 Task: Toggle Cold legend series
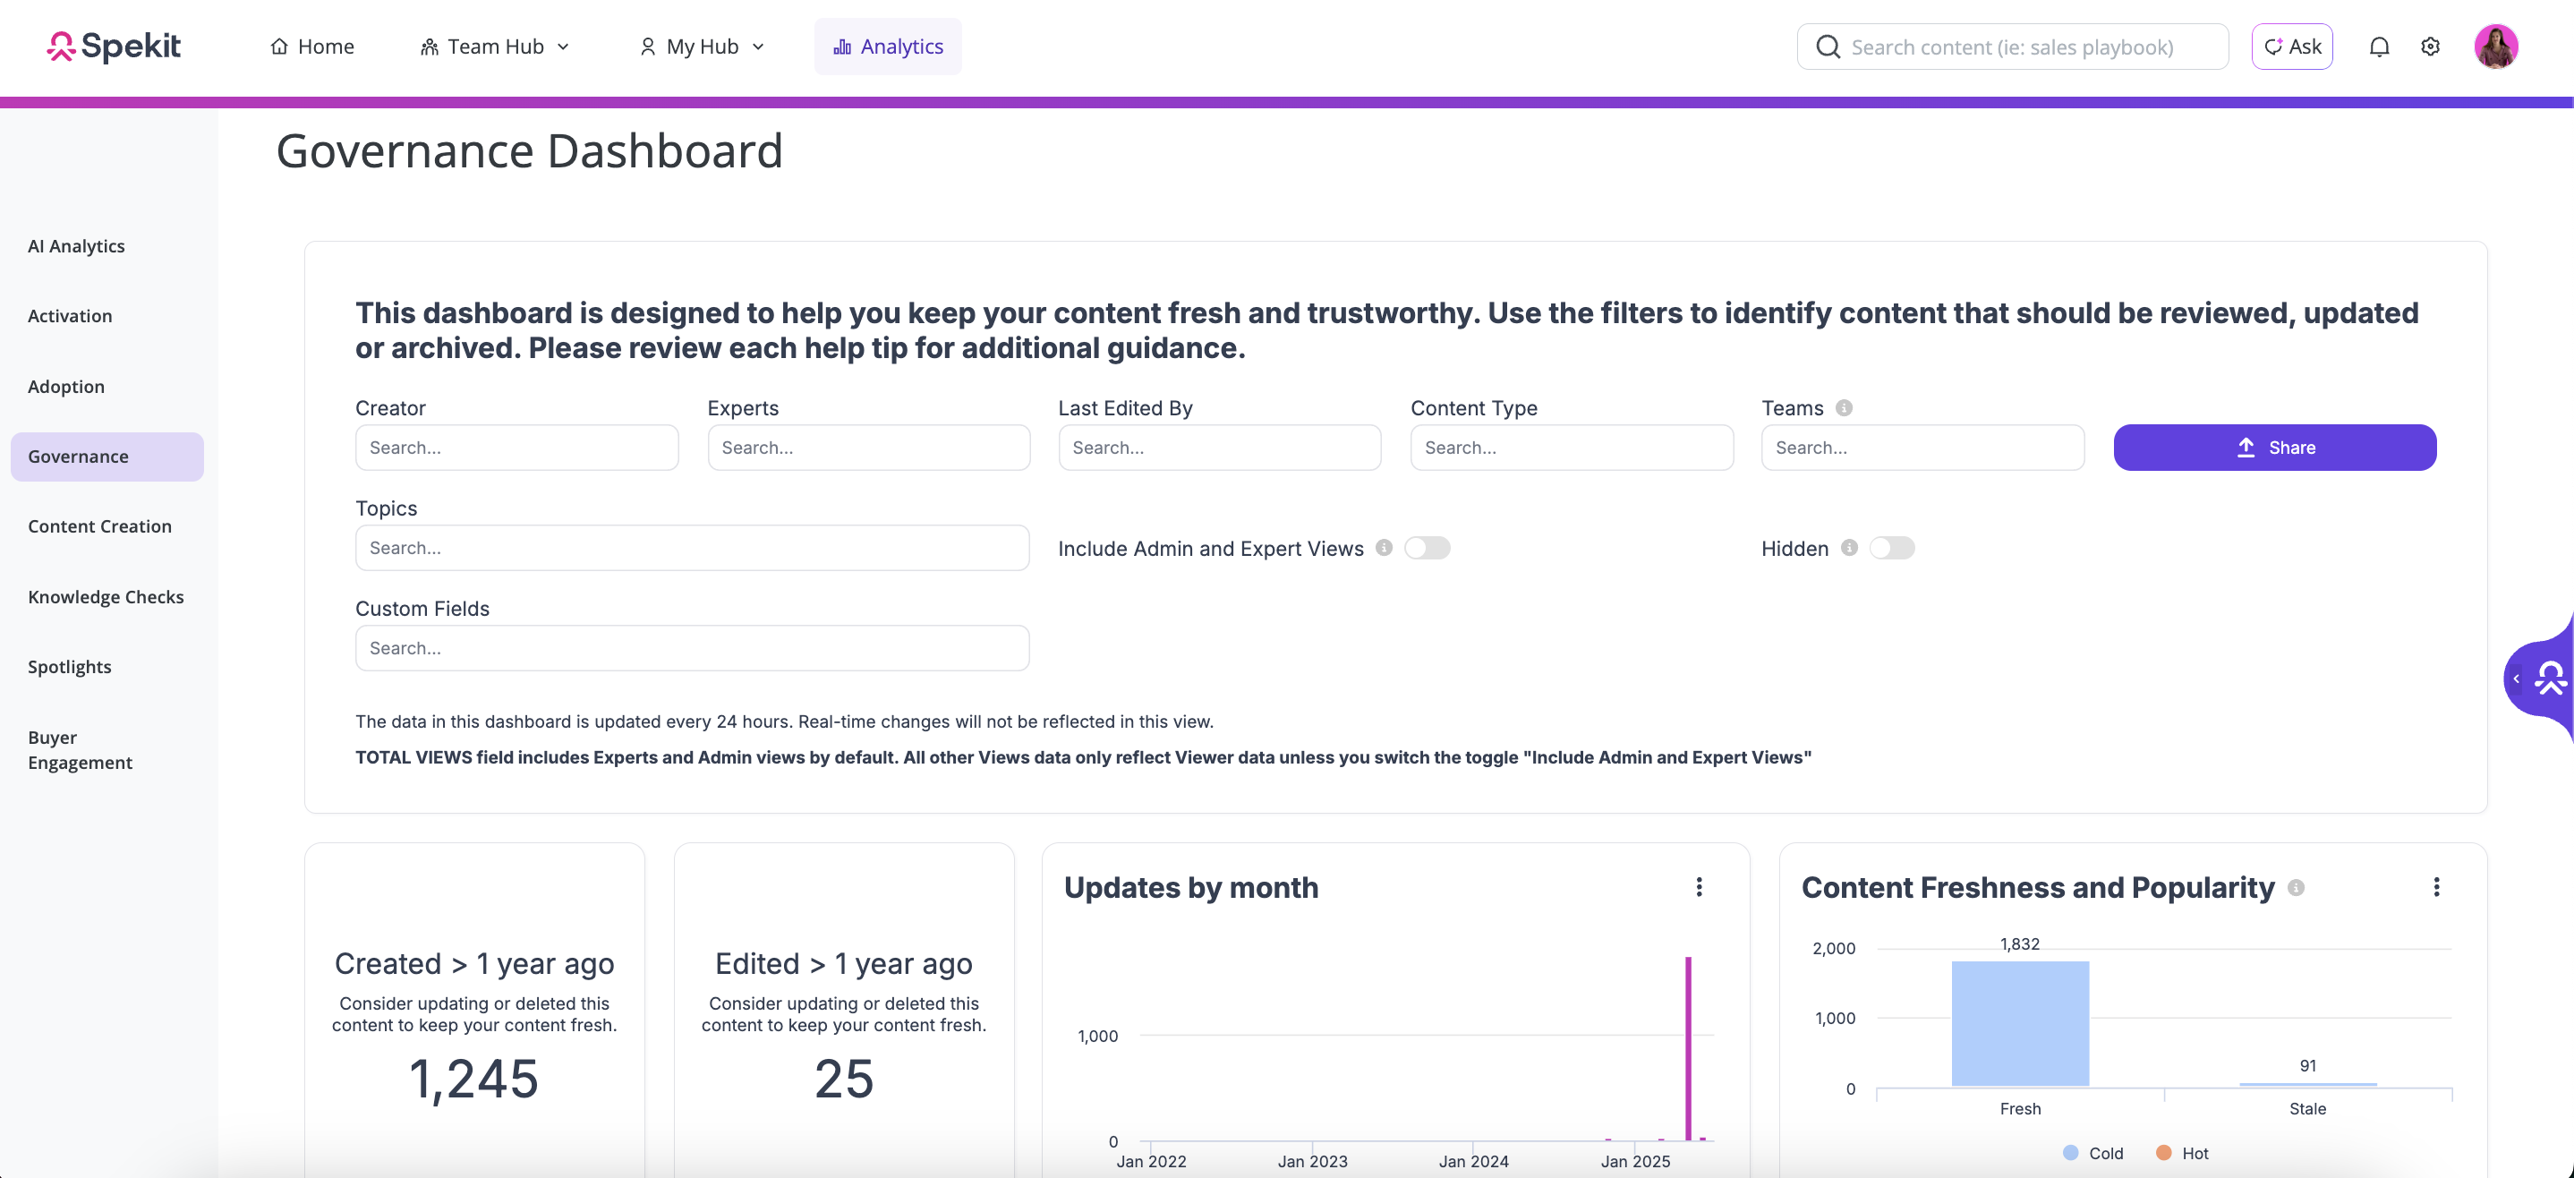pos(2092,1153)
